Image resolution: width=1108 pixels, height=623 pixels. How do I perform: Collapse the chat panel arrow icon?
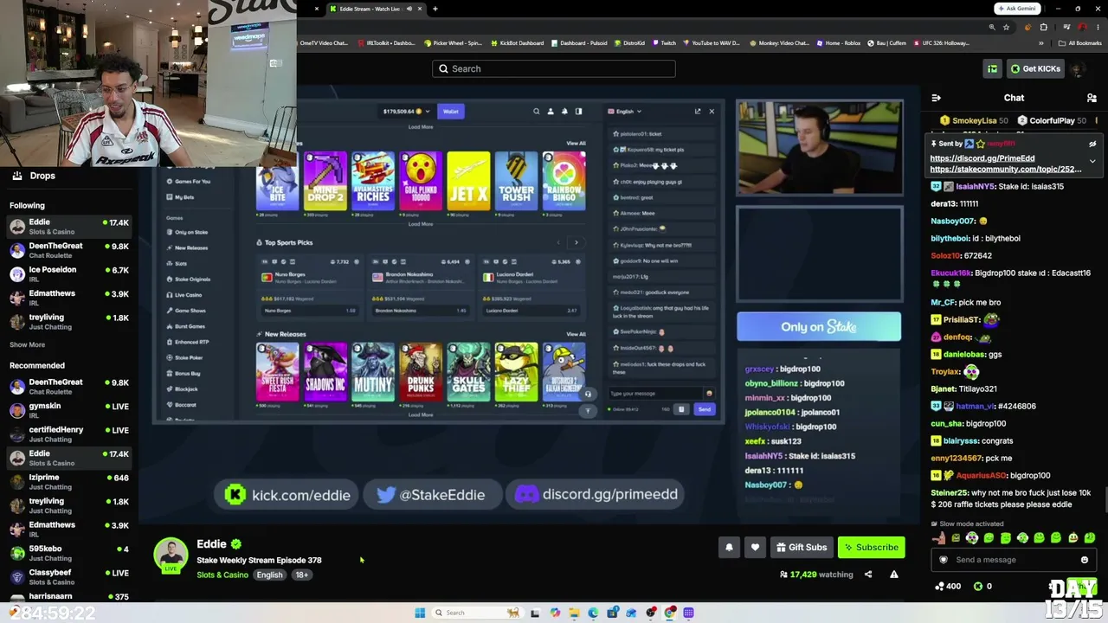coord(936,98)
